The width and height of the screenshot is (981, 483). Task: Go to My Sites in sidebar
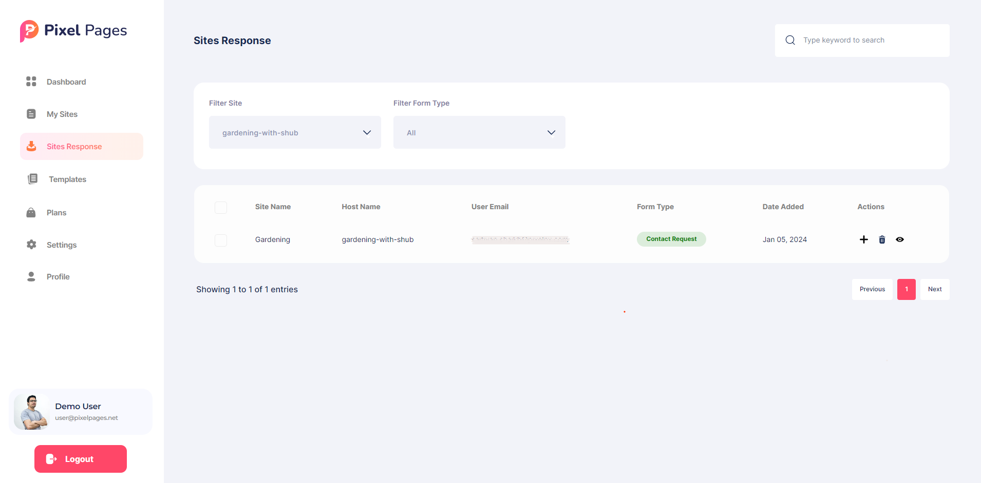coord(62,114)
